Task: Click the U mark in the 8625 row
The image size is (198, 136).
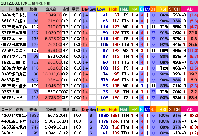Action: 153,86
